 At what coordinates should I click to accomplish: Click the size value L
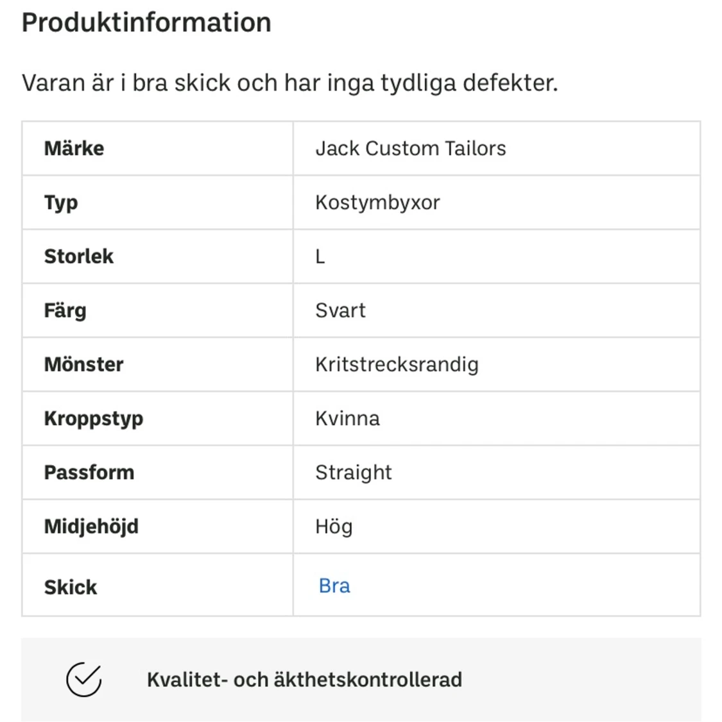(320, 256)
